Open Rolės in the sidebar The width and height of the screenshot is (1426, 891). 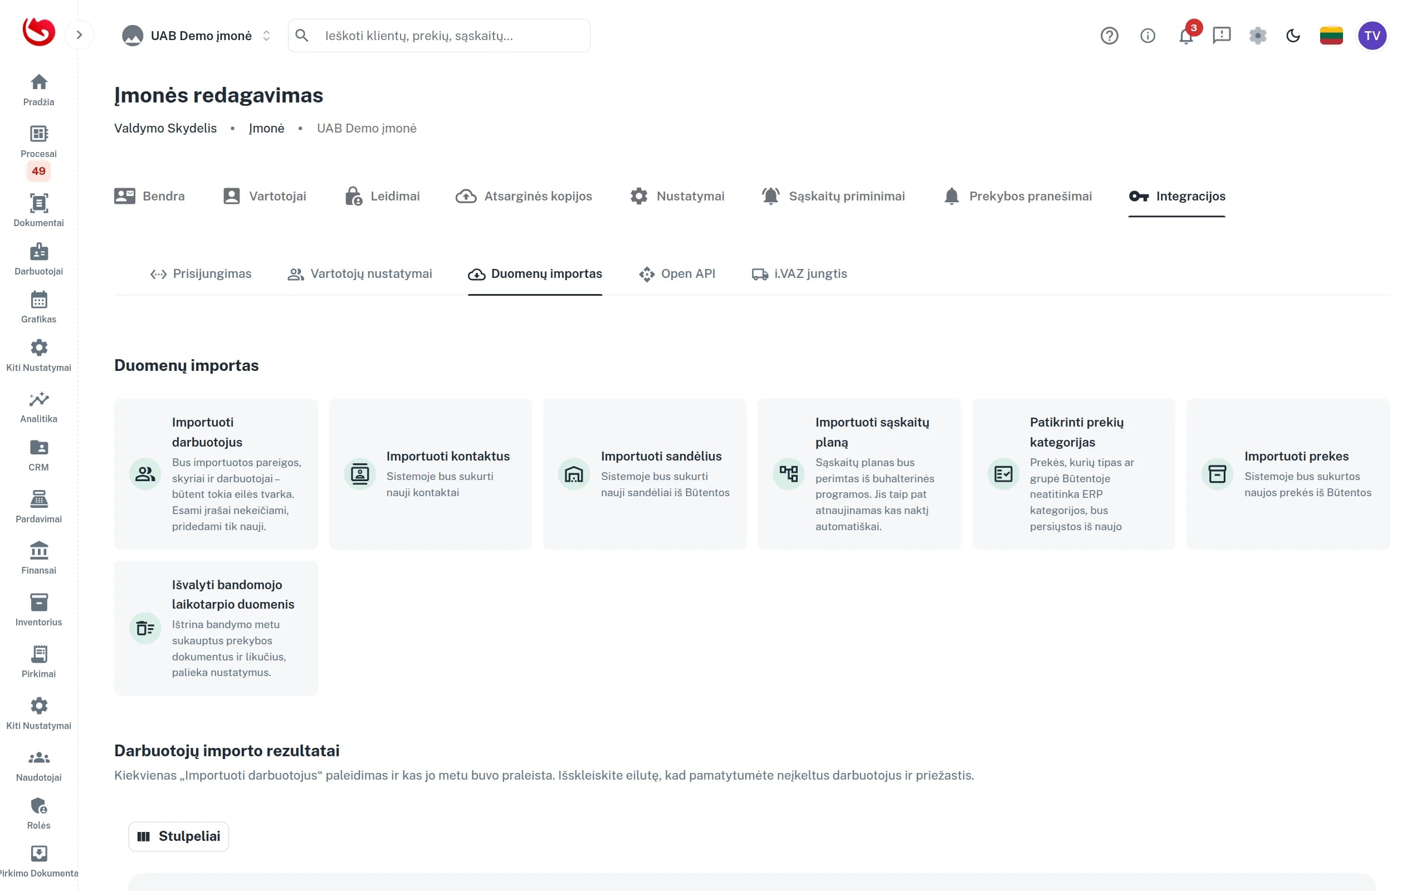pos(39,814)
